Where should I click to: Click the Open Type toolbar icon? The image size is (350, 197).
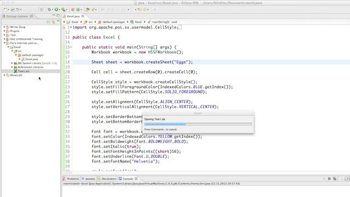click(87, 10)
